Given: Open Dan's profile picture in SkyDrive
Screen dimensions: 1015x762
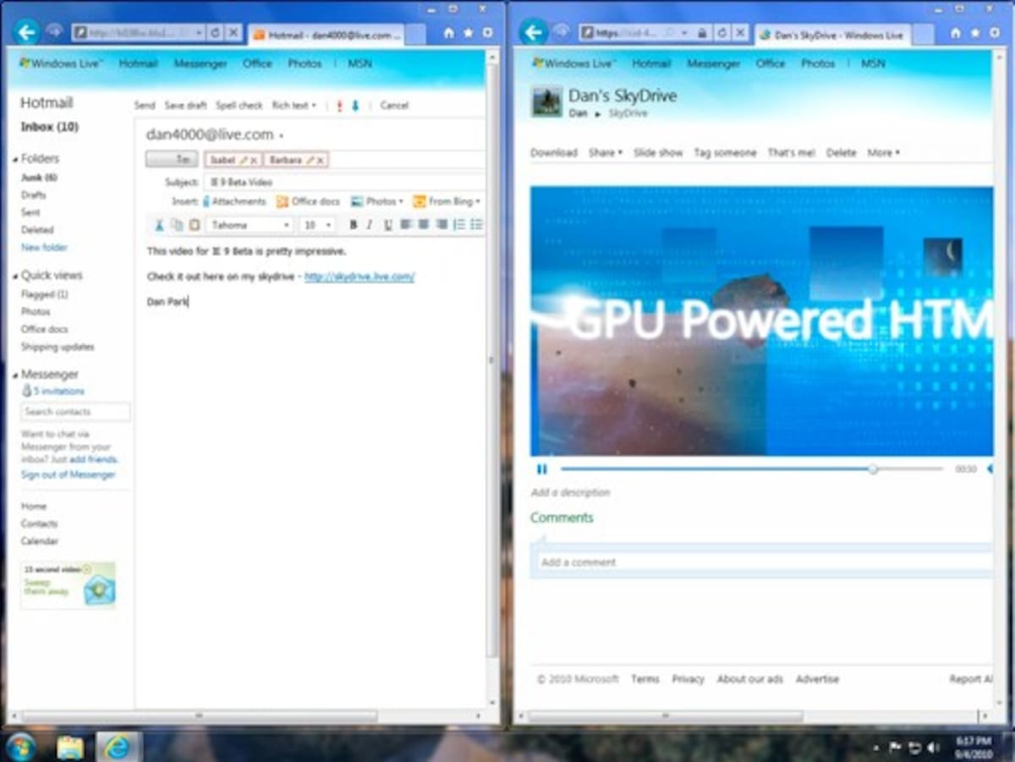Looking at the screenshot, I should tap(546, 102).
